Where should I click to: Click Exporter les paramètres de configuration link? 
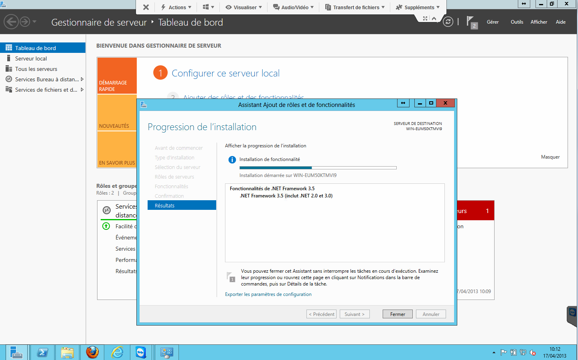[268, 294]
